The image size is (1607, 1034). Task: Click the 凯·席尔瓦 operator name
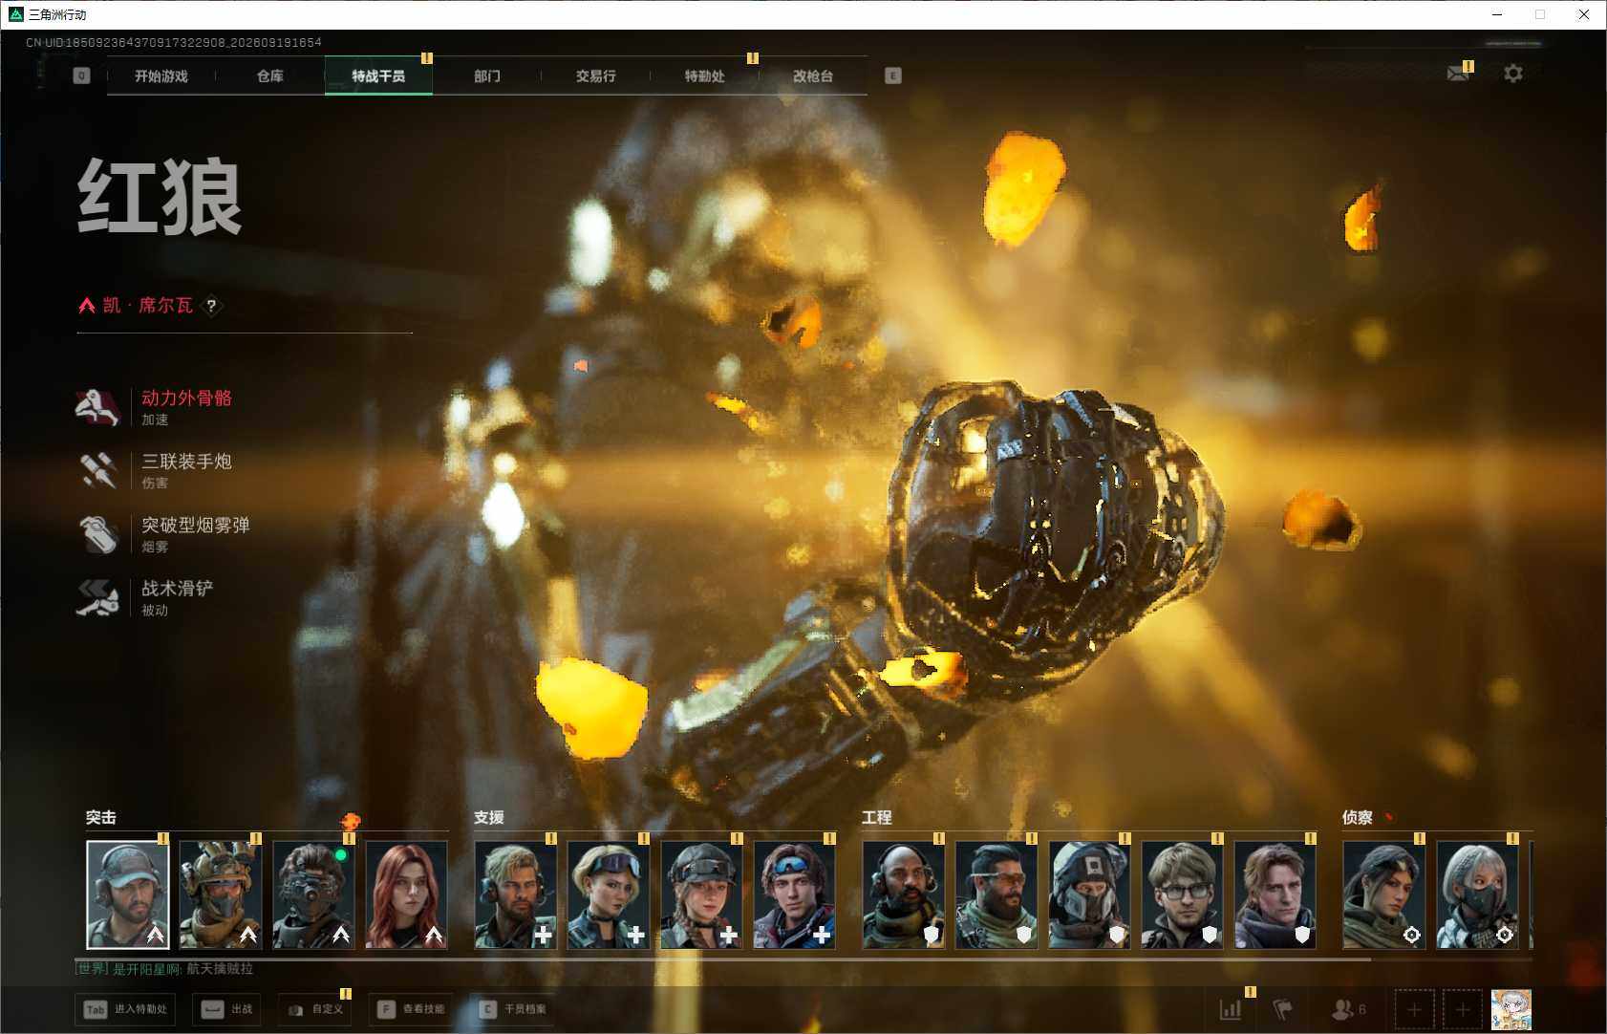coord(148,306)
